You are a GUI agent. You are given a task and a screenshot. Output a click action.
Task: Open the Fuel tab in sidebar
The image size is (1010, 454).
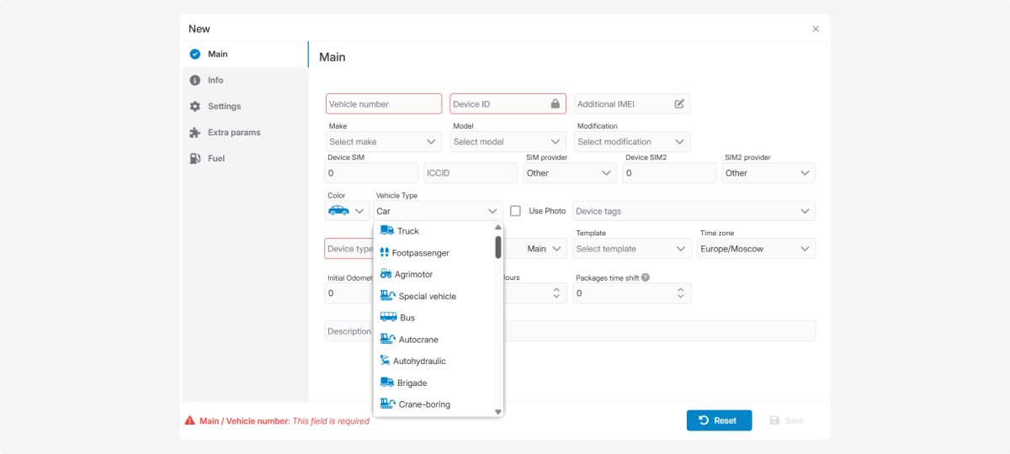point(216,159)
